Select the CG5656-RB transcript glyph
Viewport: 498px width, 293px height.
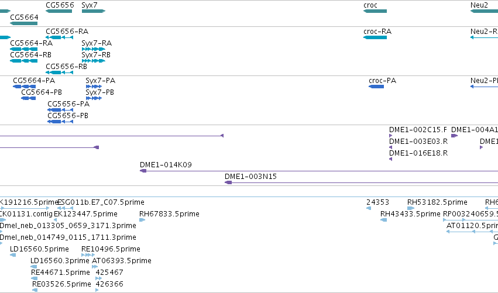pos(59,73)
